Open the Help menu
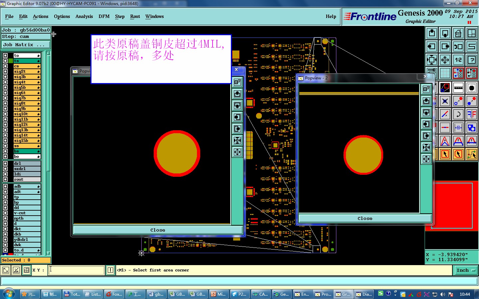 (x=331, y=16)
